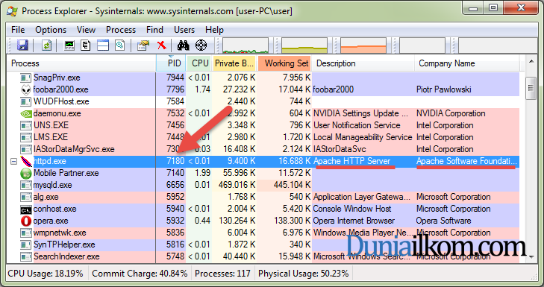Select the LMS.EXE process row

(x=263, y=137)
